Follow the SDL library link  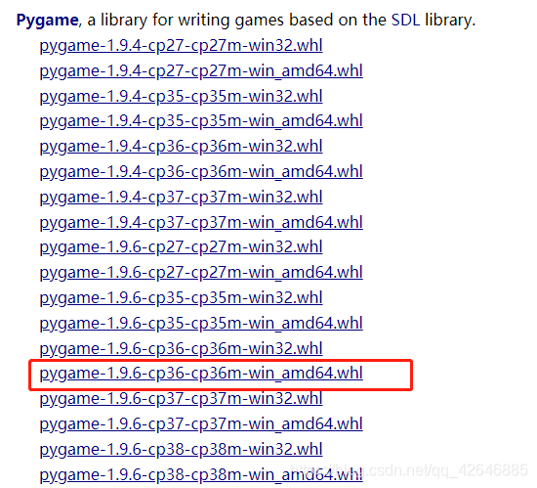click(405, 20)
